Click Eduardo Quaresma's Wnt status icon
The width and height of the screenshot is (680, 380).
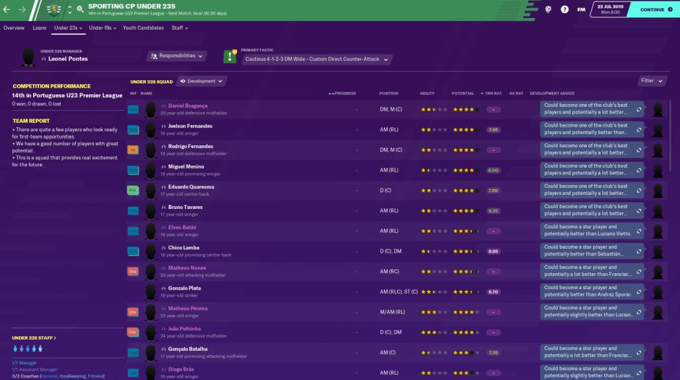[133, 190]
